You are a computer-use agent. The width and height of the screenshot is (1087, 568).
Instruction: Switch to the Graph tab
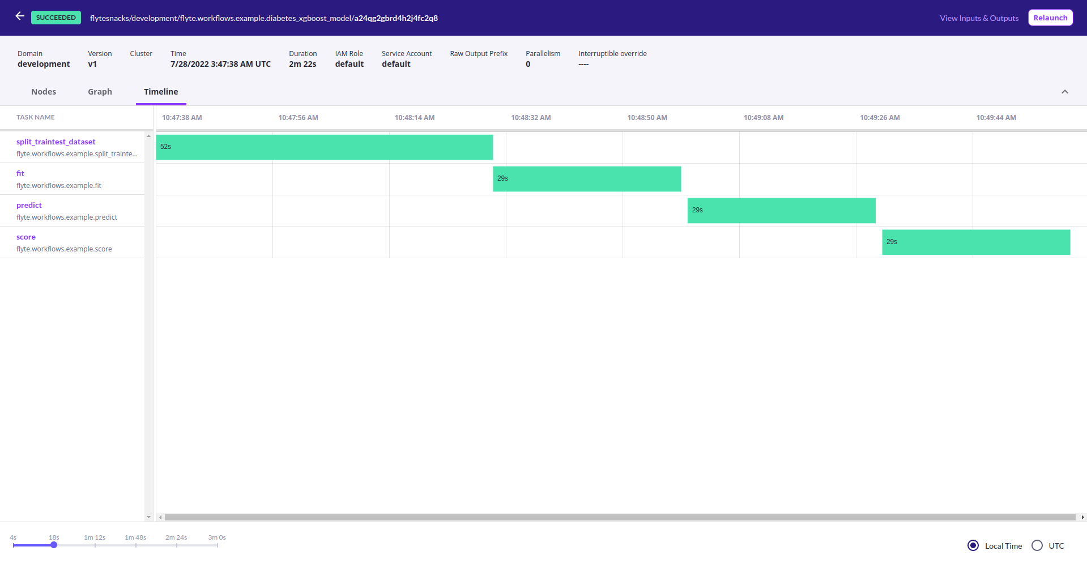(x=100, y=92)
